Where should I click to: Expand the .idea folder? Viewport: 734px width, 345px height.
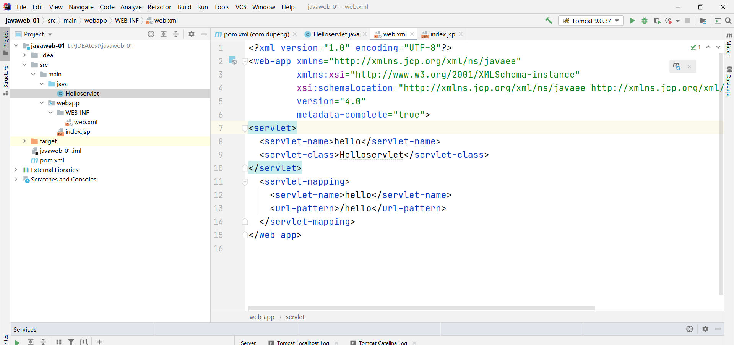tap(24, 55)
